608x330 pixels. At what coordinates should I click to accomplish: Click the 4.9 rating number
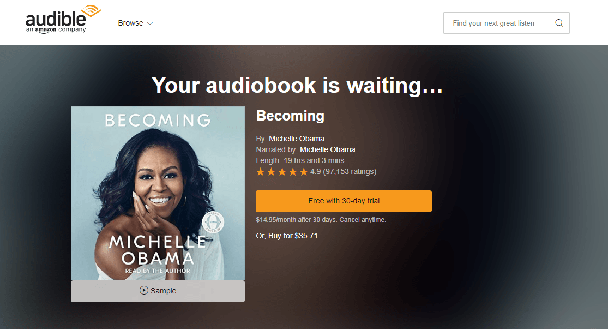315,171
